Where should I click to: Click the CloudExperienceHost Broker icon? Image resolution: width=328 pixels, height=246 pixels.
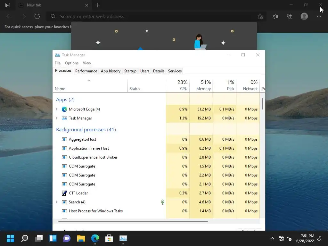(x=64, y=157)
